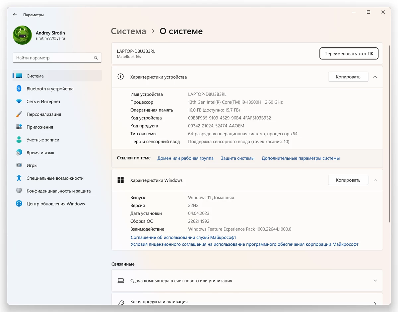Open Центр обновления Windows
398x312 pixels.
click(57, 204)
